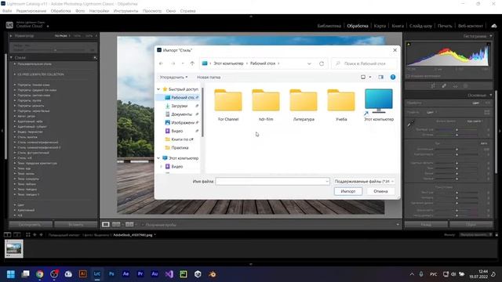Toggle the preview pane icon in dialog
The width and height of the screenshot is (502, 282).
tap(380, 77)
